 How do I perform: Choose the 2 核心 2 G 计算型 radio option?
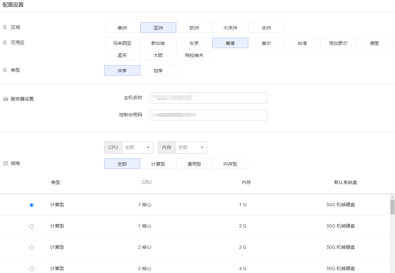pos(31,247)
